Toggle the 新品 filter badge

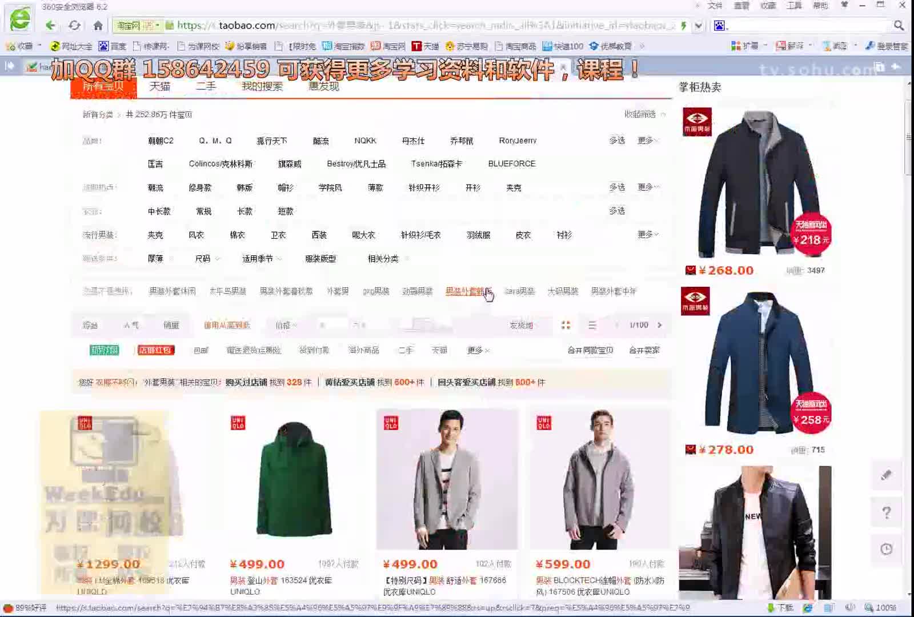[104, 350]
